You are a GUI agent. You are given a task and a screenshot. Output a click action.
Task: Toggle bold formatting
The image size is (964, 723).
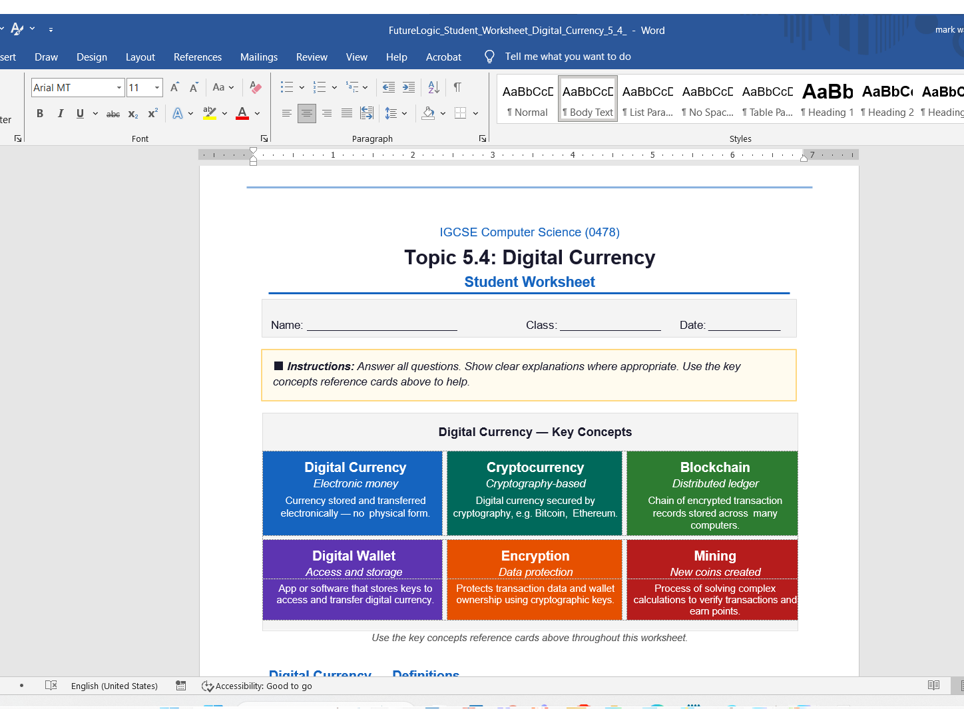pos(40,114)
